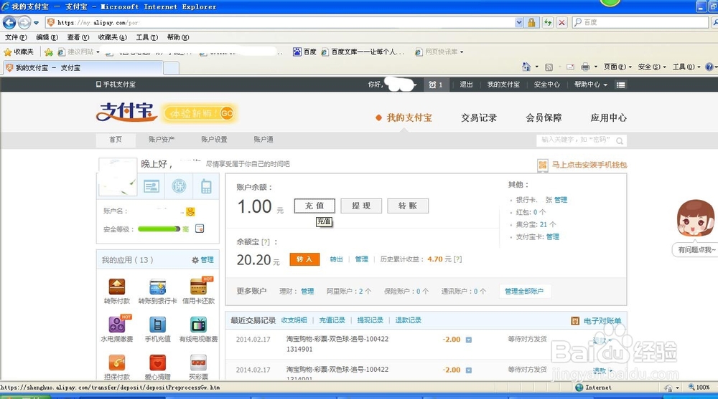Click the print icon in command bar
The height and width of the screenshot is (399, 718).
(585, 67)
